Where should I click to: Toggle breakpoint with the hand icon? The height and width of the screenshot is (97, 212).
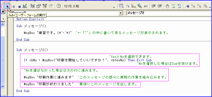(167, 6)
